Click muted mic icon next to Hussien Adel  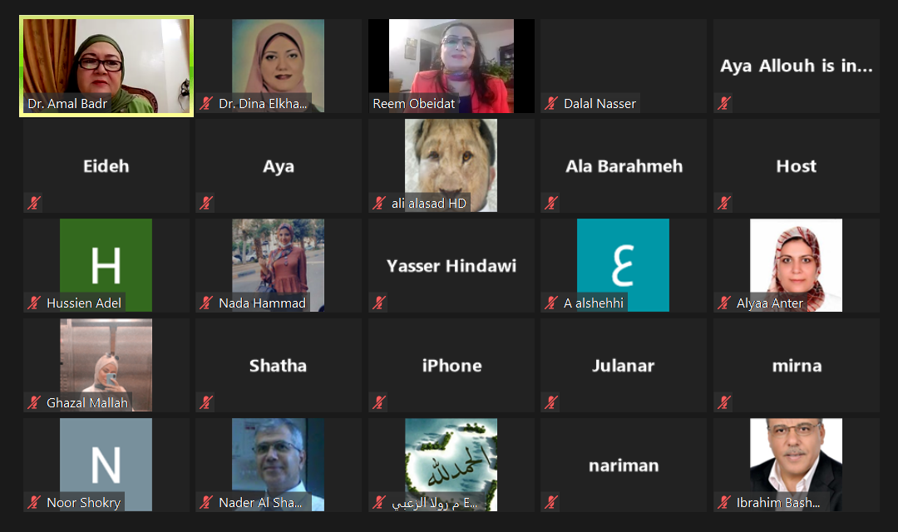34,303
